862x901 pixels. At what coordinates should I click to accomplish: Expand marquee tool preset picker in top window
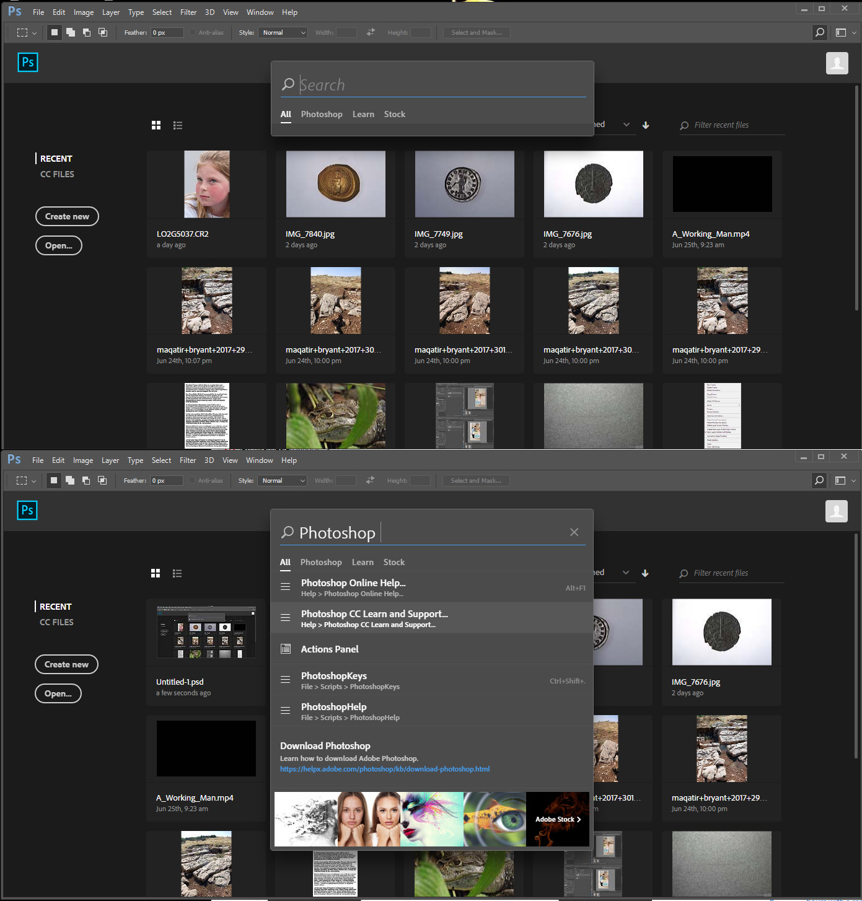(34, 33)
